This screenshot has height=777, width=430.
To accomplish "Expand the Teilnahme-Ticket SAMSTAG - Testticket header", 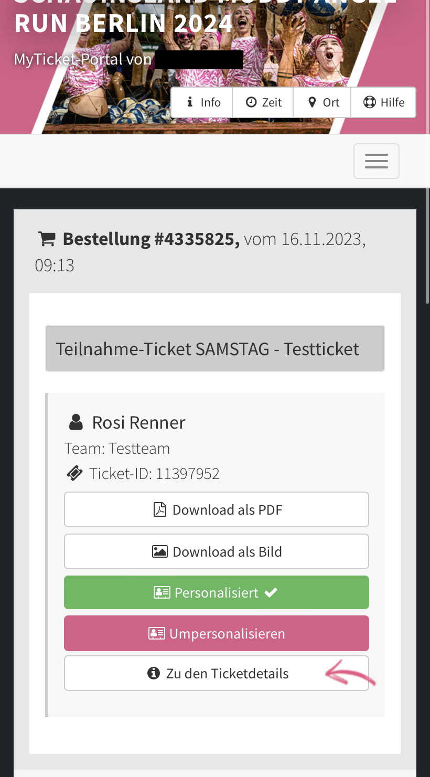I will click(214, 348).
